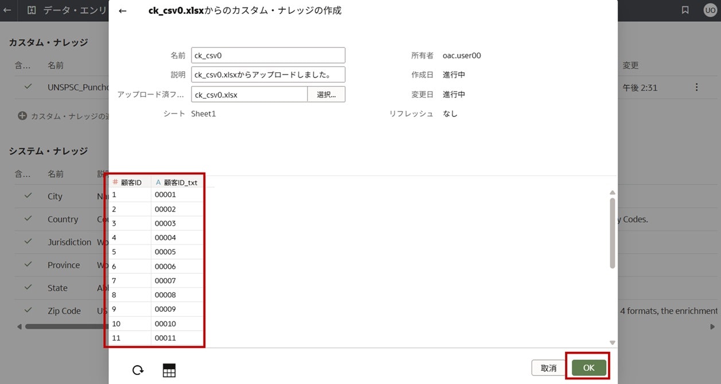Click the vertical scrollbar thumb in preview
Viewport: 721px width, 384px height.
click(x=613, y=233)
